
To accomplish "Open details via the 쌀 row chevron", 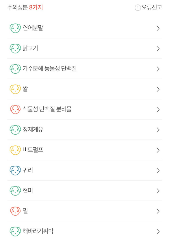I will tap(158, 89).
